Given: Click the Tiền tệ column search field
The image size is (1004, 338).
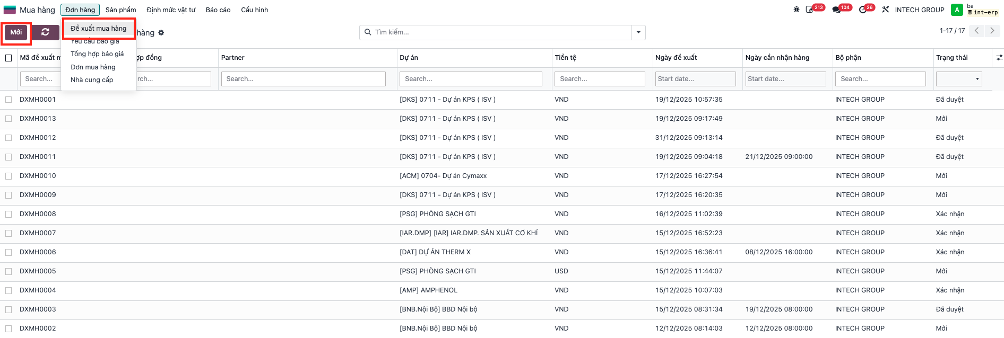Looking at the screenshot, I should pyautogui.click(x=600, y=79).
